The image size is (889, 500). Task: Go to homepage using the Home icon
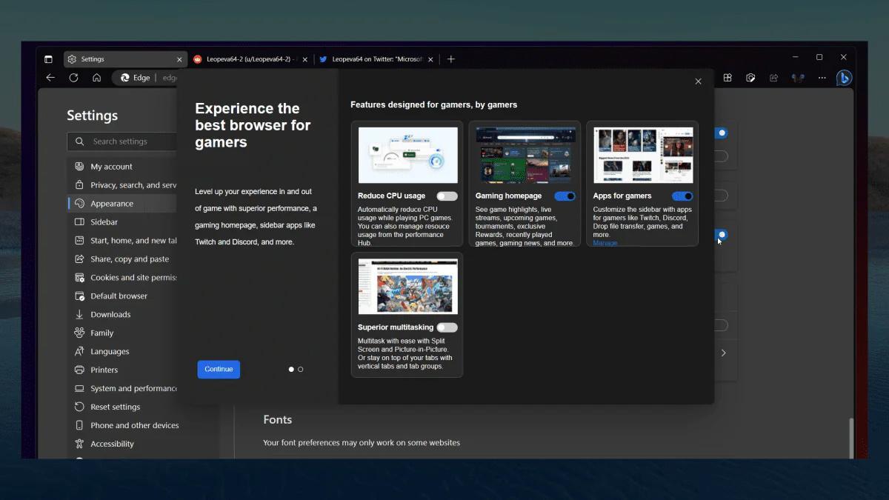pyautogui.click(x=96, y=77)
